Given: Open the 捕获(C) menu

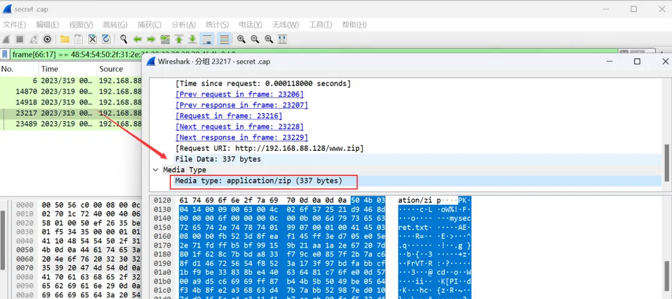Looking at the screenshot, I should pos(150,25).
